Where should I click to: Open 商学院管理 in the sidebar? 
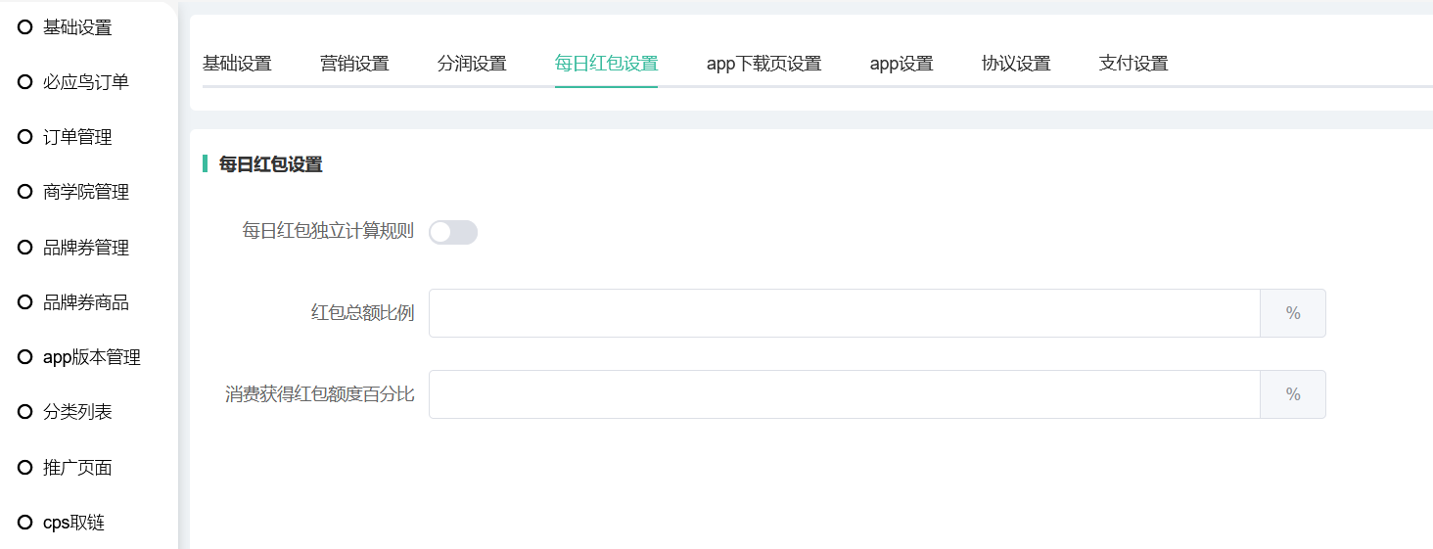[88, 192]
